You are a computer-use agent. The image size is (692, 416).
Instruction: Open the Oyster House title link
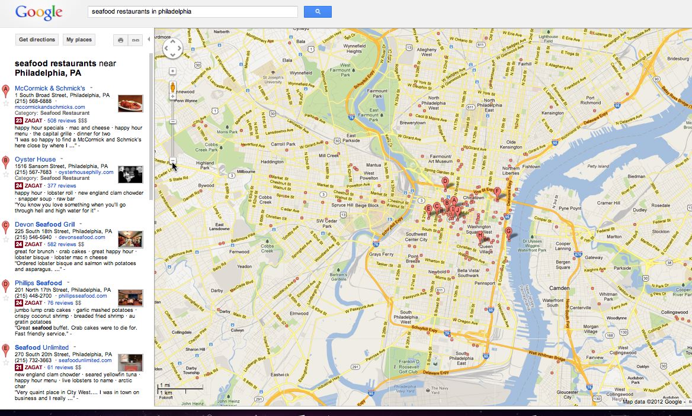click(x=36, y=159)
